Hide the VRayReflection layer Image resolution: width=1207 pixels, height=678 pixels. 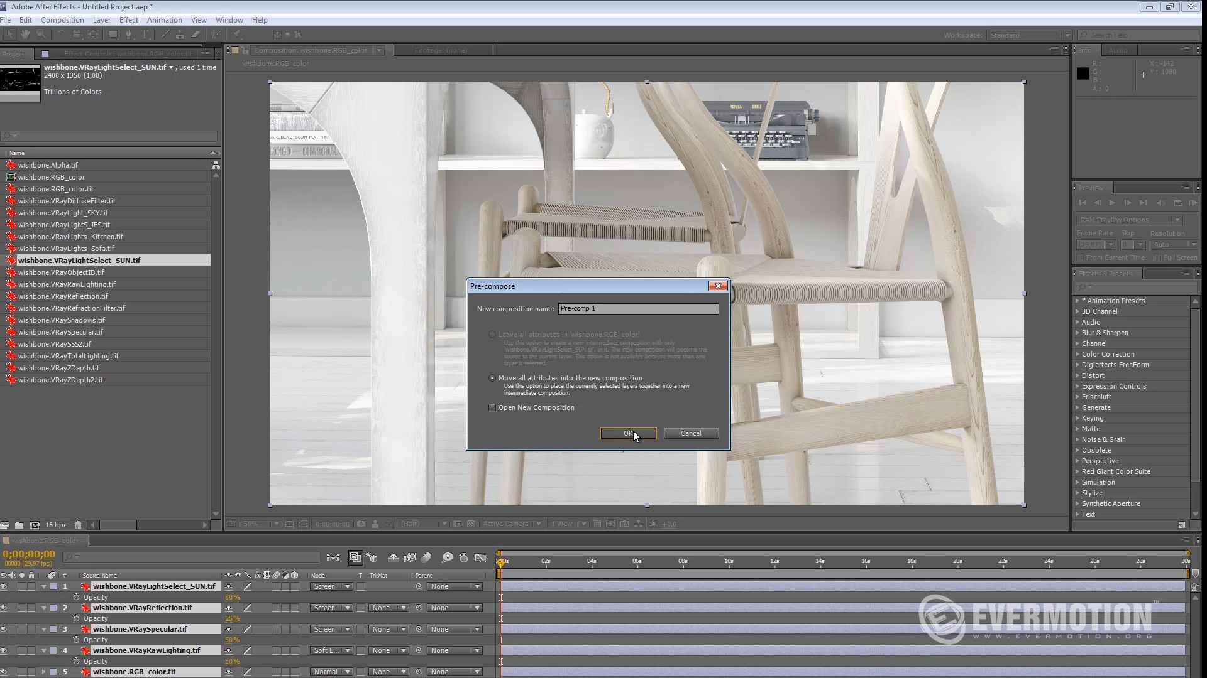pos(4,608)
